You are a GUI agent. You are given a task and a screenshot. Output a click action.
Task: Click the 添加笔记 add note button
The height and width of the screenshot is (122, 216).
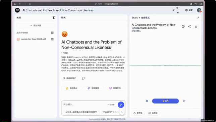click(72, 88)
